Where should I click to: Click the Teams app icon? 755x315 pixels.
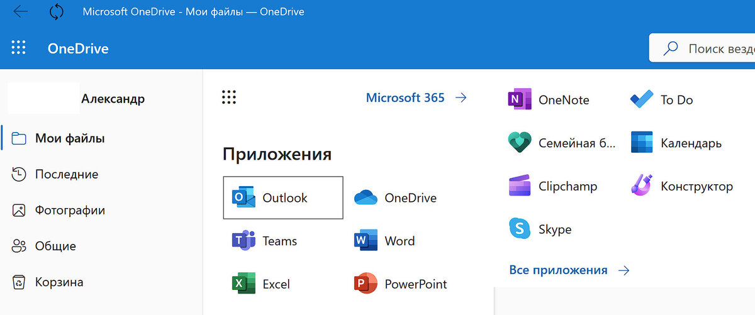tap(243, 241)
